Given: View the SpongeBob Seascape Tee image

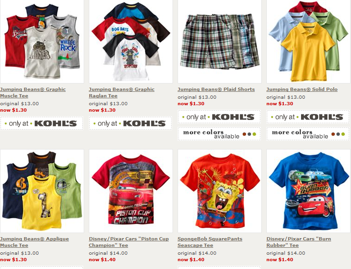Looking at the screenshot, I should (x=220, y=191).
